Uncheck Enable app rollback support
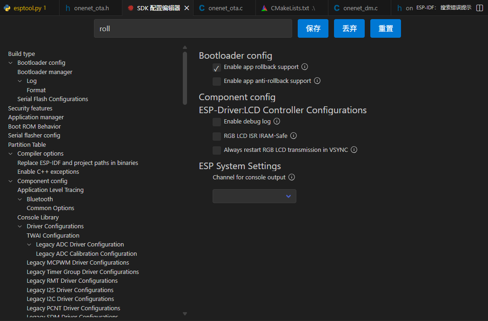Viewport: 488px width, 321px height. pyautogui.click(x=217, y=67)
